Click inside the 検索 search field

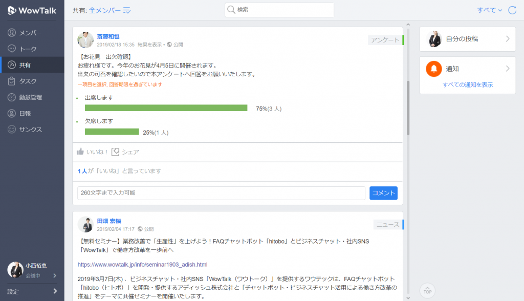coord(279,10)
